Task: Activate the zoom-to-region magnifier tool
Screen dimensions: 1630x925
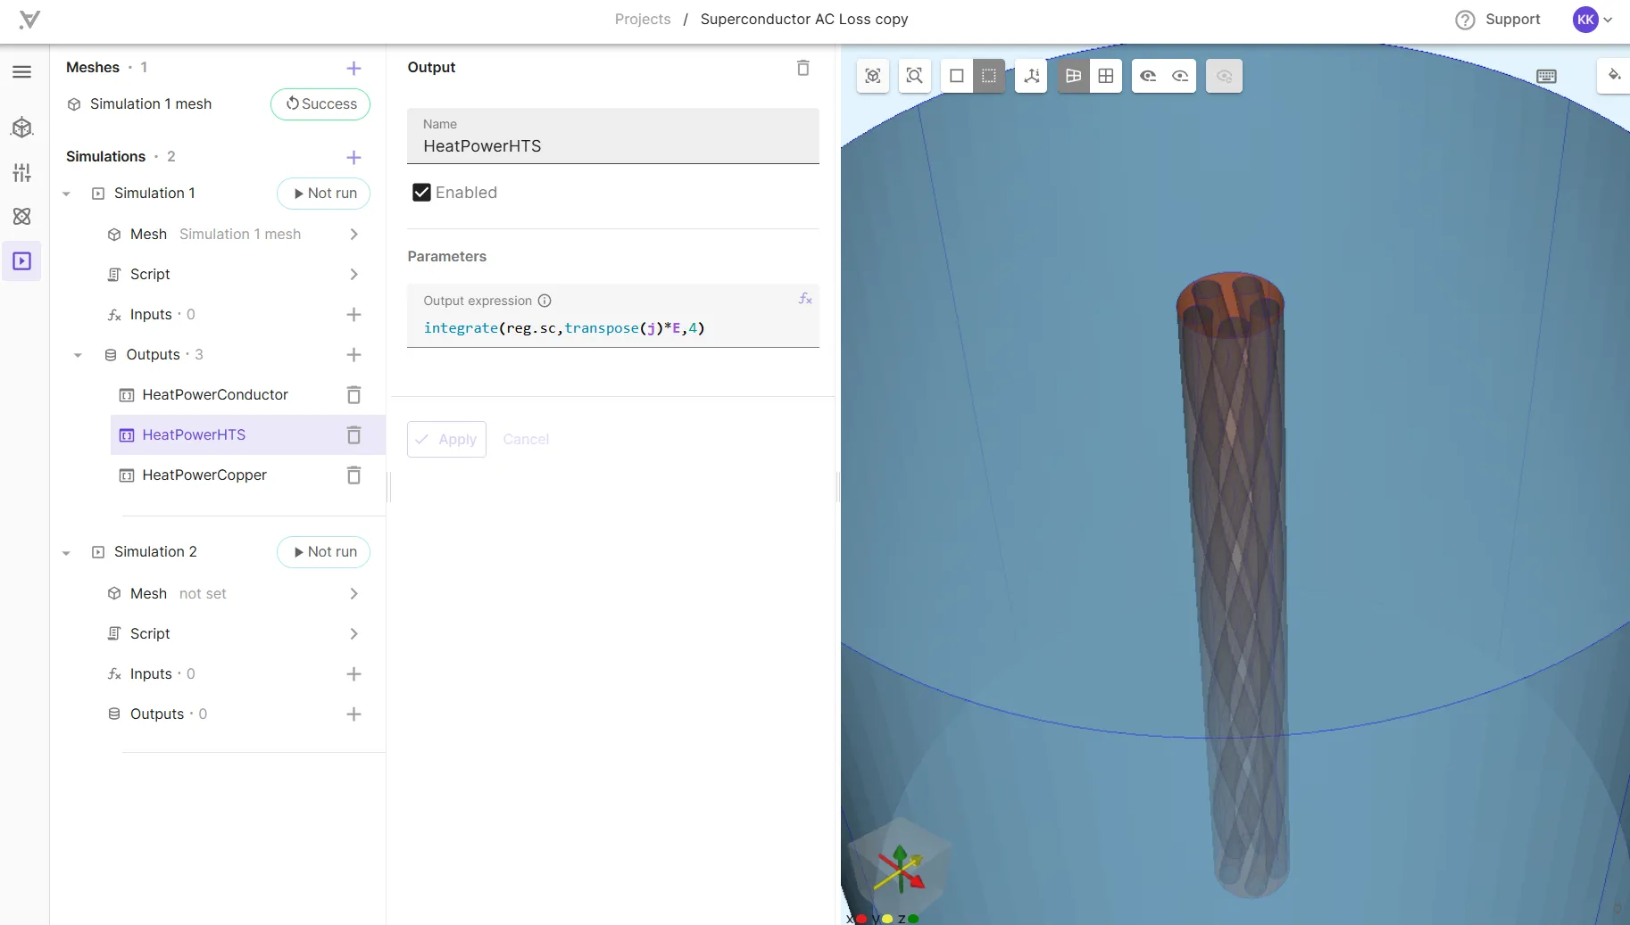Action: click(914, 76)
